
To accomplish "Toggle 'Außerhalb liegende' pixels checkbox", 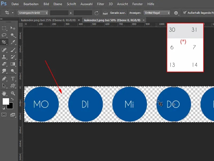I will tap(185, 13).
